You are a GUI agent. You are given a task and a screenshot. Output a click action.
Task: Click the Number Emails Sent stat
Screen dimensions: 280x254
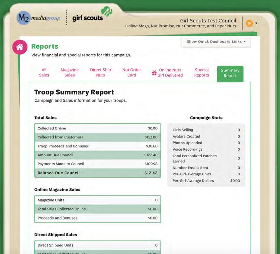click(206, 168)
